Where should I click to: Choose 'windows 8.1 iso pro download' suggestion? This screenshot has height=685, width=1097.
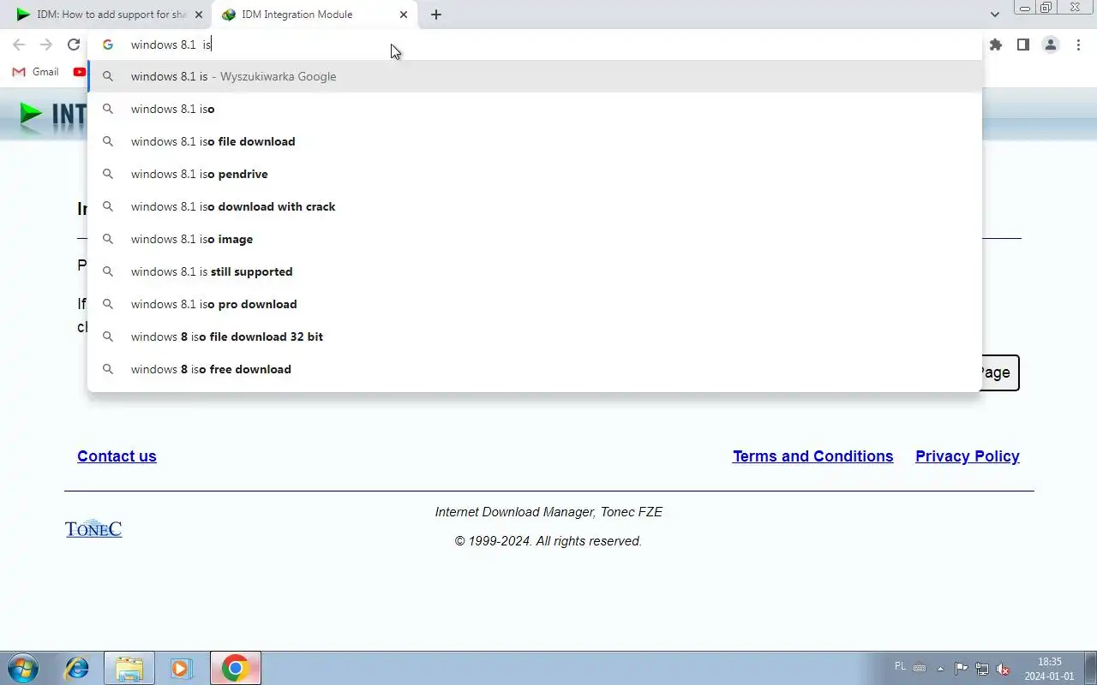535,304
